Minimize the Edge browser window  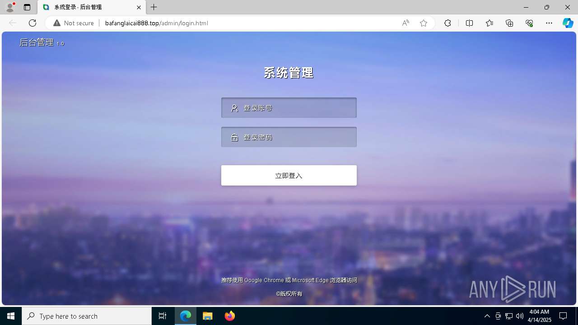click(x=526, y=7)
